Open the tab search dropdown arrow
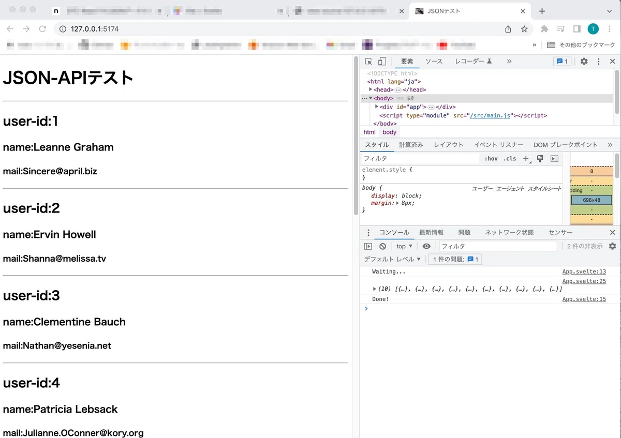 610,11
